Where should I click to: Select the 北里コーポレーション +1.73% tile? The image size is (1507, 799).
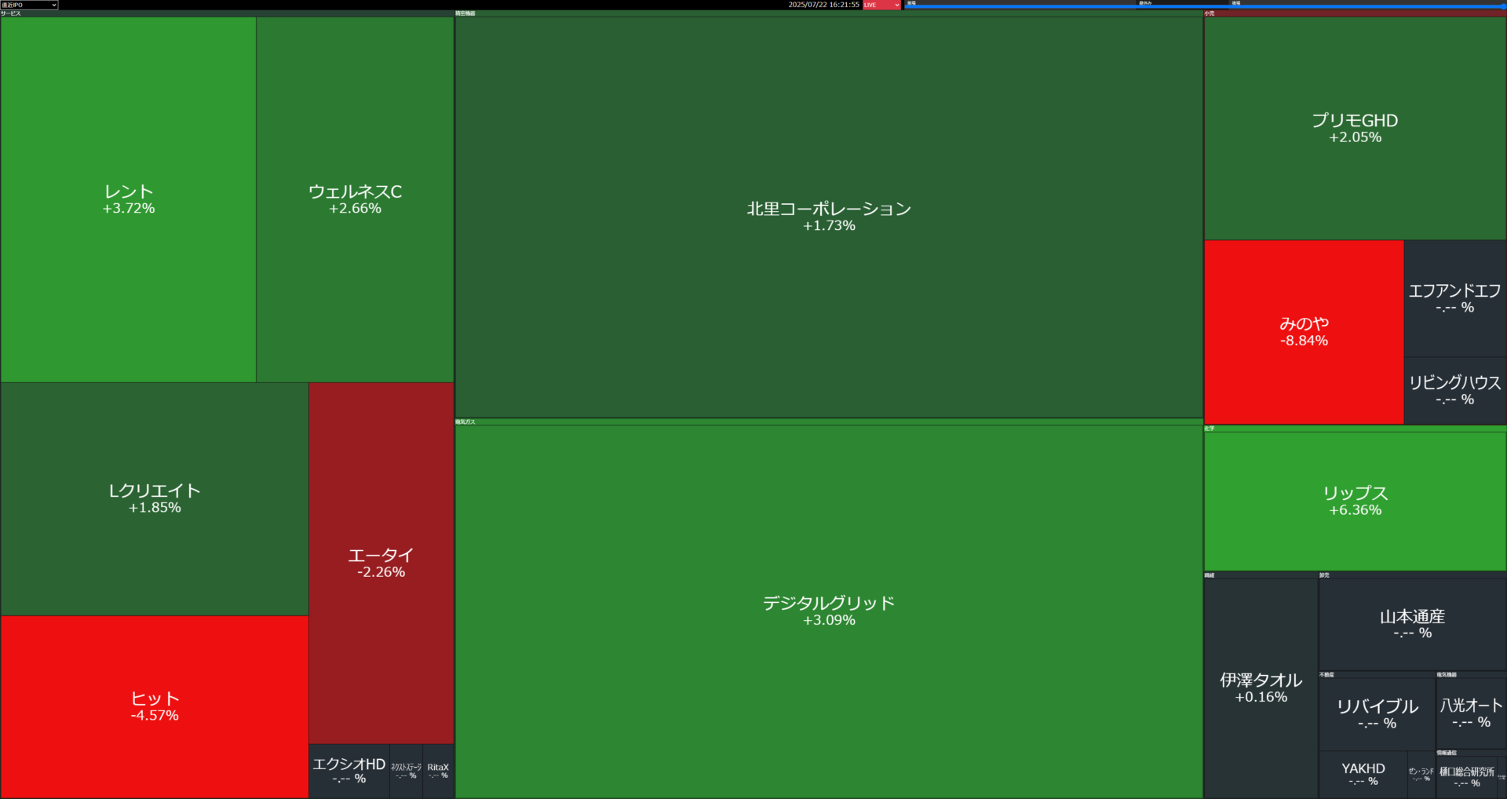[829, 217]
